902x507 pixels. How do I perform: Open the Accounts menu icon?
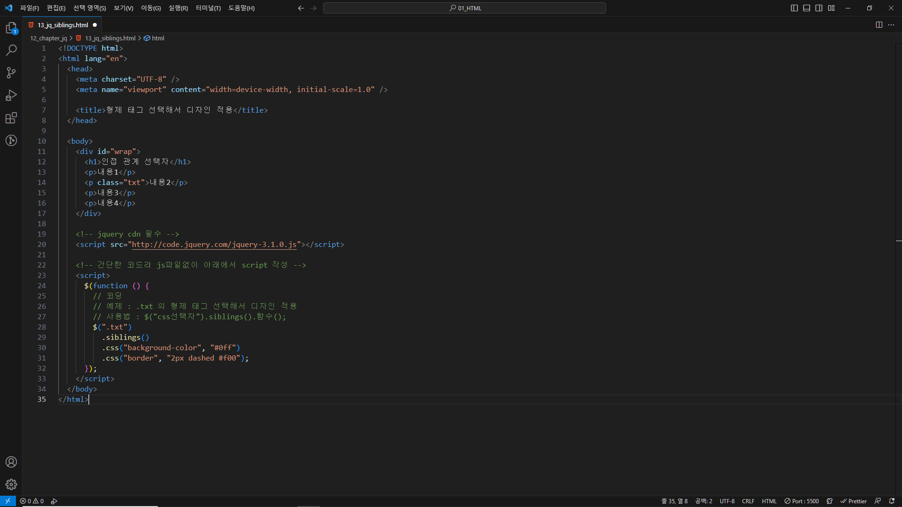pyautogui.click(x=11, y=462)
